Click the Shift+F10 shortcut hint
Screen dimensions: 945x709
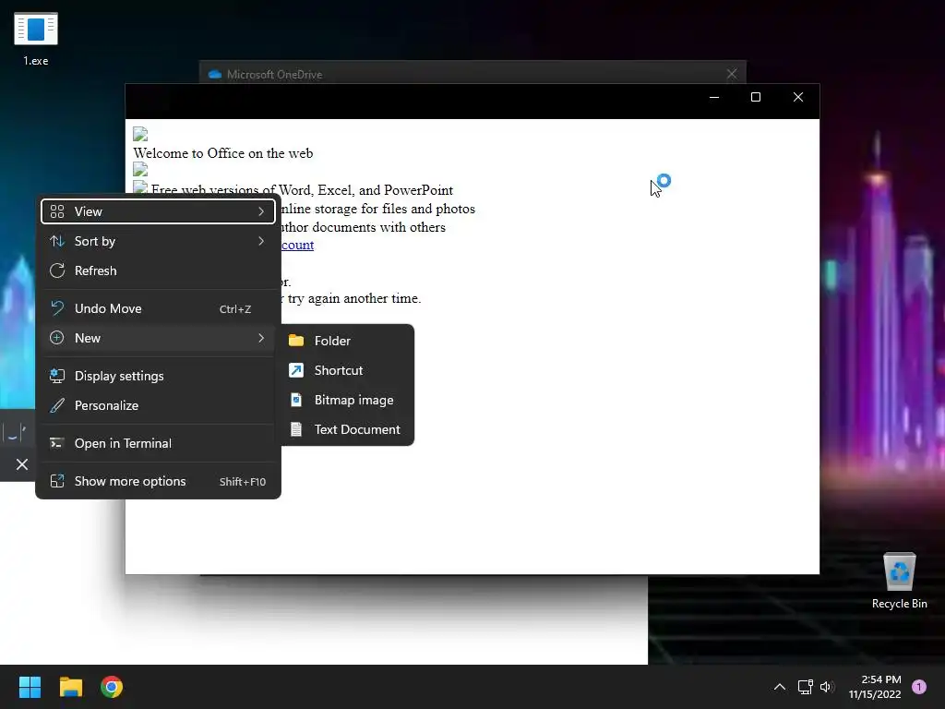pyautogui.click(x=243, y=482)
